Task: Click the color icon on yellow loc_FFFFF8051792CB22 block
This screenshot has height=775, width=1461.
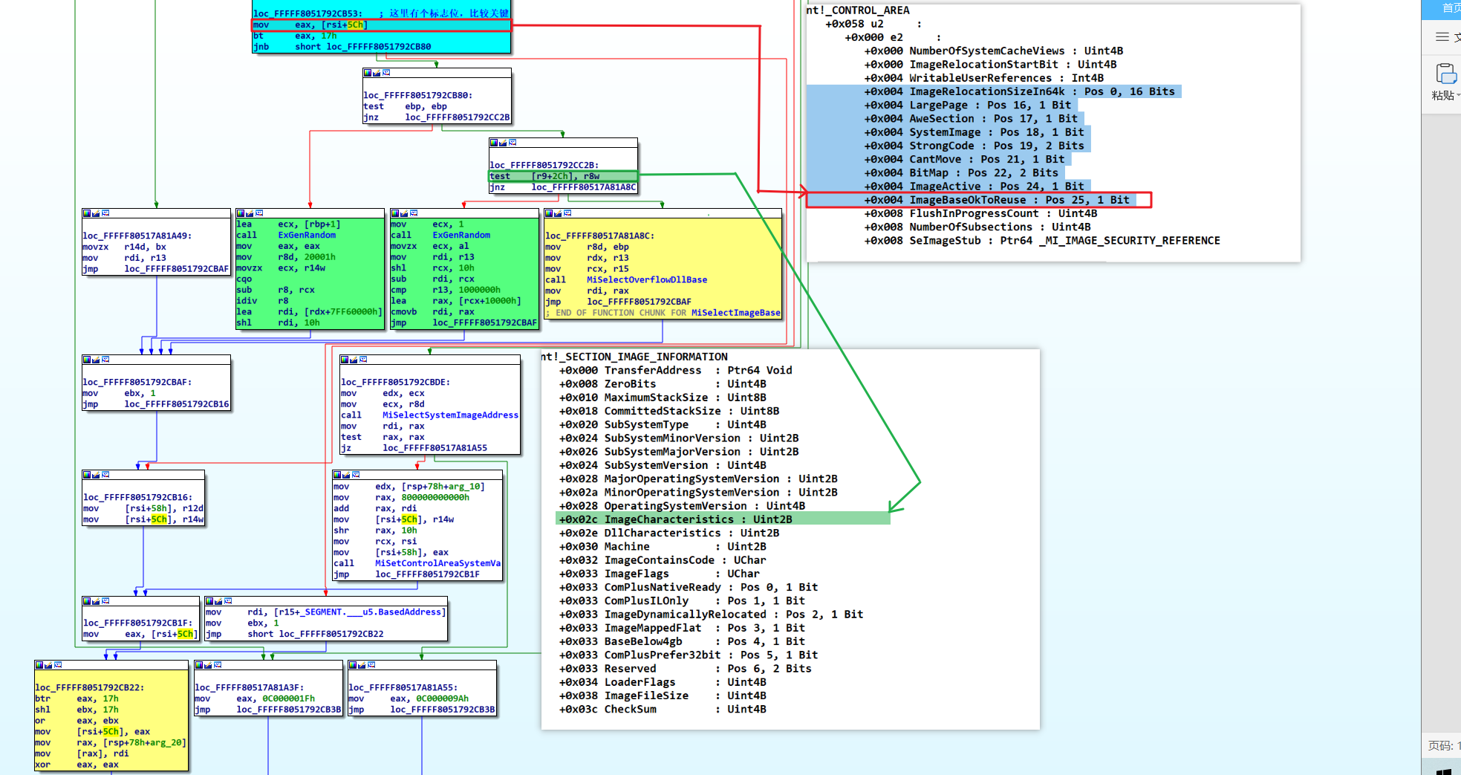Action: tap(39, 665)
